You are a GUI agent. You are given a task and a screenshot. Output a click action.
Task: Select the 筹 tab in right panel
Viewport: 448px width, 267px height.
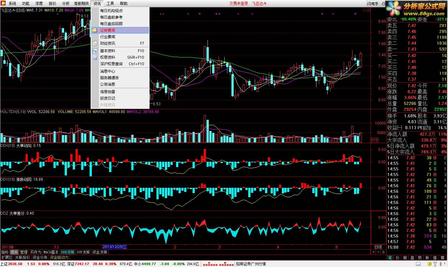[x=442, y=258]
